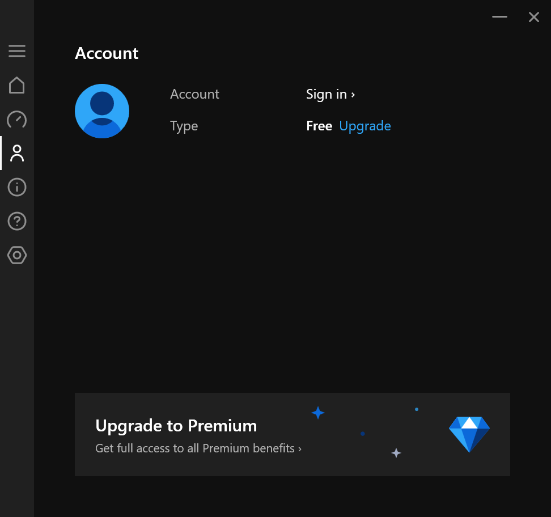
Task: Open the speedometer dashboard icon
Action: pos(17,120)
